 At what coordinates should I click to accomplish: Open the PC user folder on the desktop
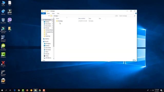coord(10,29)
